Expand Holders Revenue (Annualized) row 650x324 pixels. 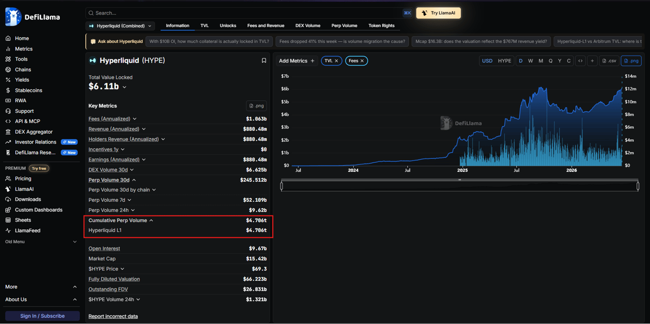pos(163,139)
